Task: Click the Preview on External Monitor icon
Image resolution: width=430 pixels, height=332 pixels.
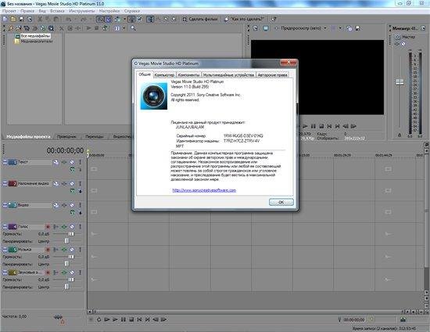Action: (x=266, y=28)
